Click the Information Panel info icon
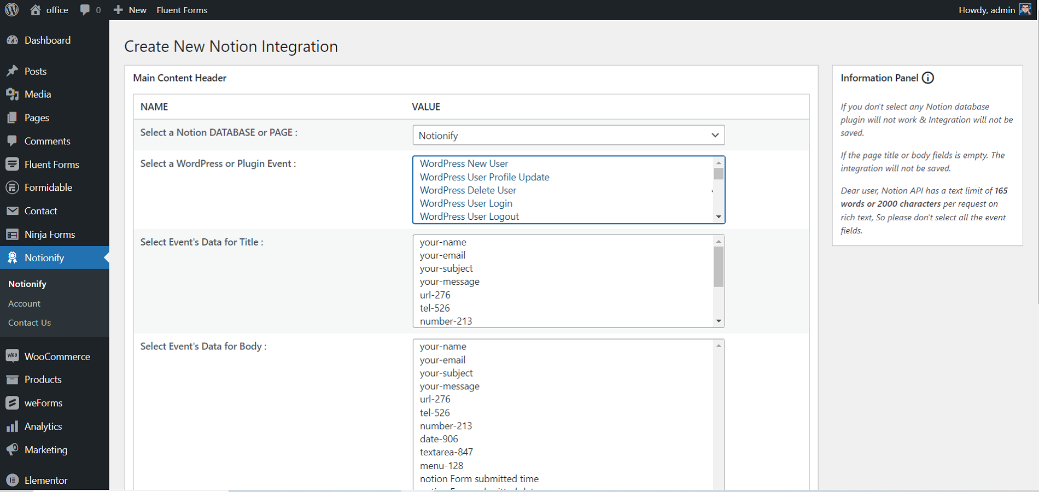 click(928, 78)
